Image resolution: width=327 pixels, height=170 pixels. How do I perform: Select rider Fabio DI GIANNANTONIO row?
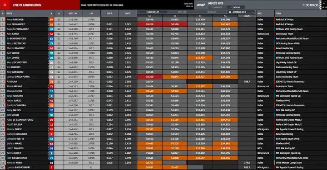163,120
